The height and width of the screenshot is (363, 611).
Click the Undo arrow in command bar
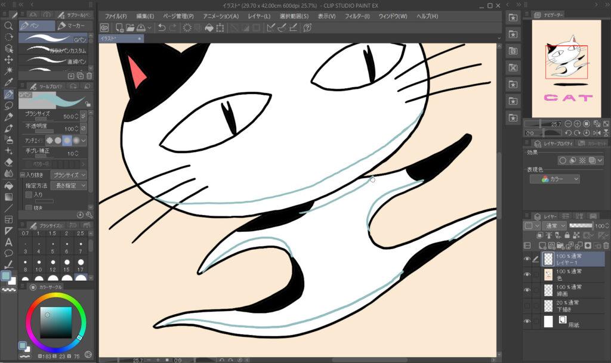[x=162, y=27]
